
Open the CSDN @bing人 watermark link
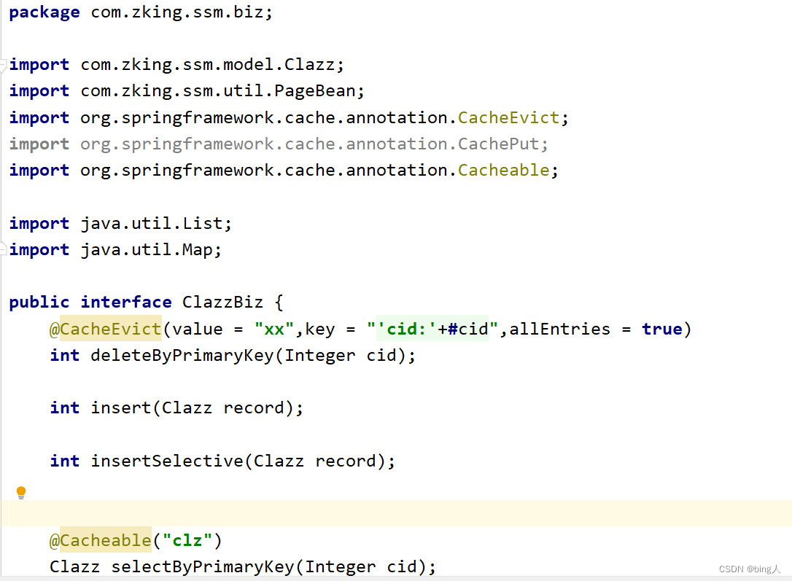pos(750,569)
